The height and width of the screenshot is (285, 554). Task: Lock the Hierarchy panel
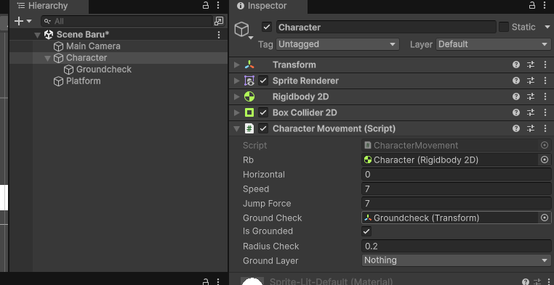[206, 5]
